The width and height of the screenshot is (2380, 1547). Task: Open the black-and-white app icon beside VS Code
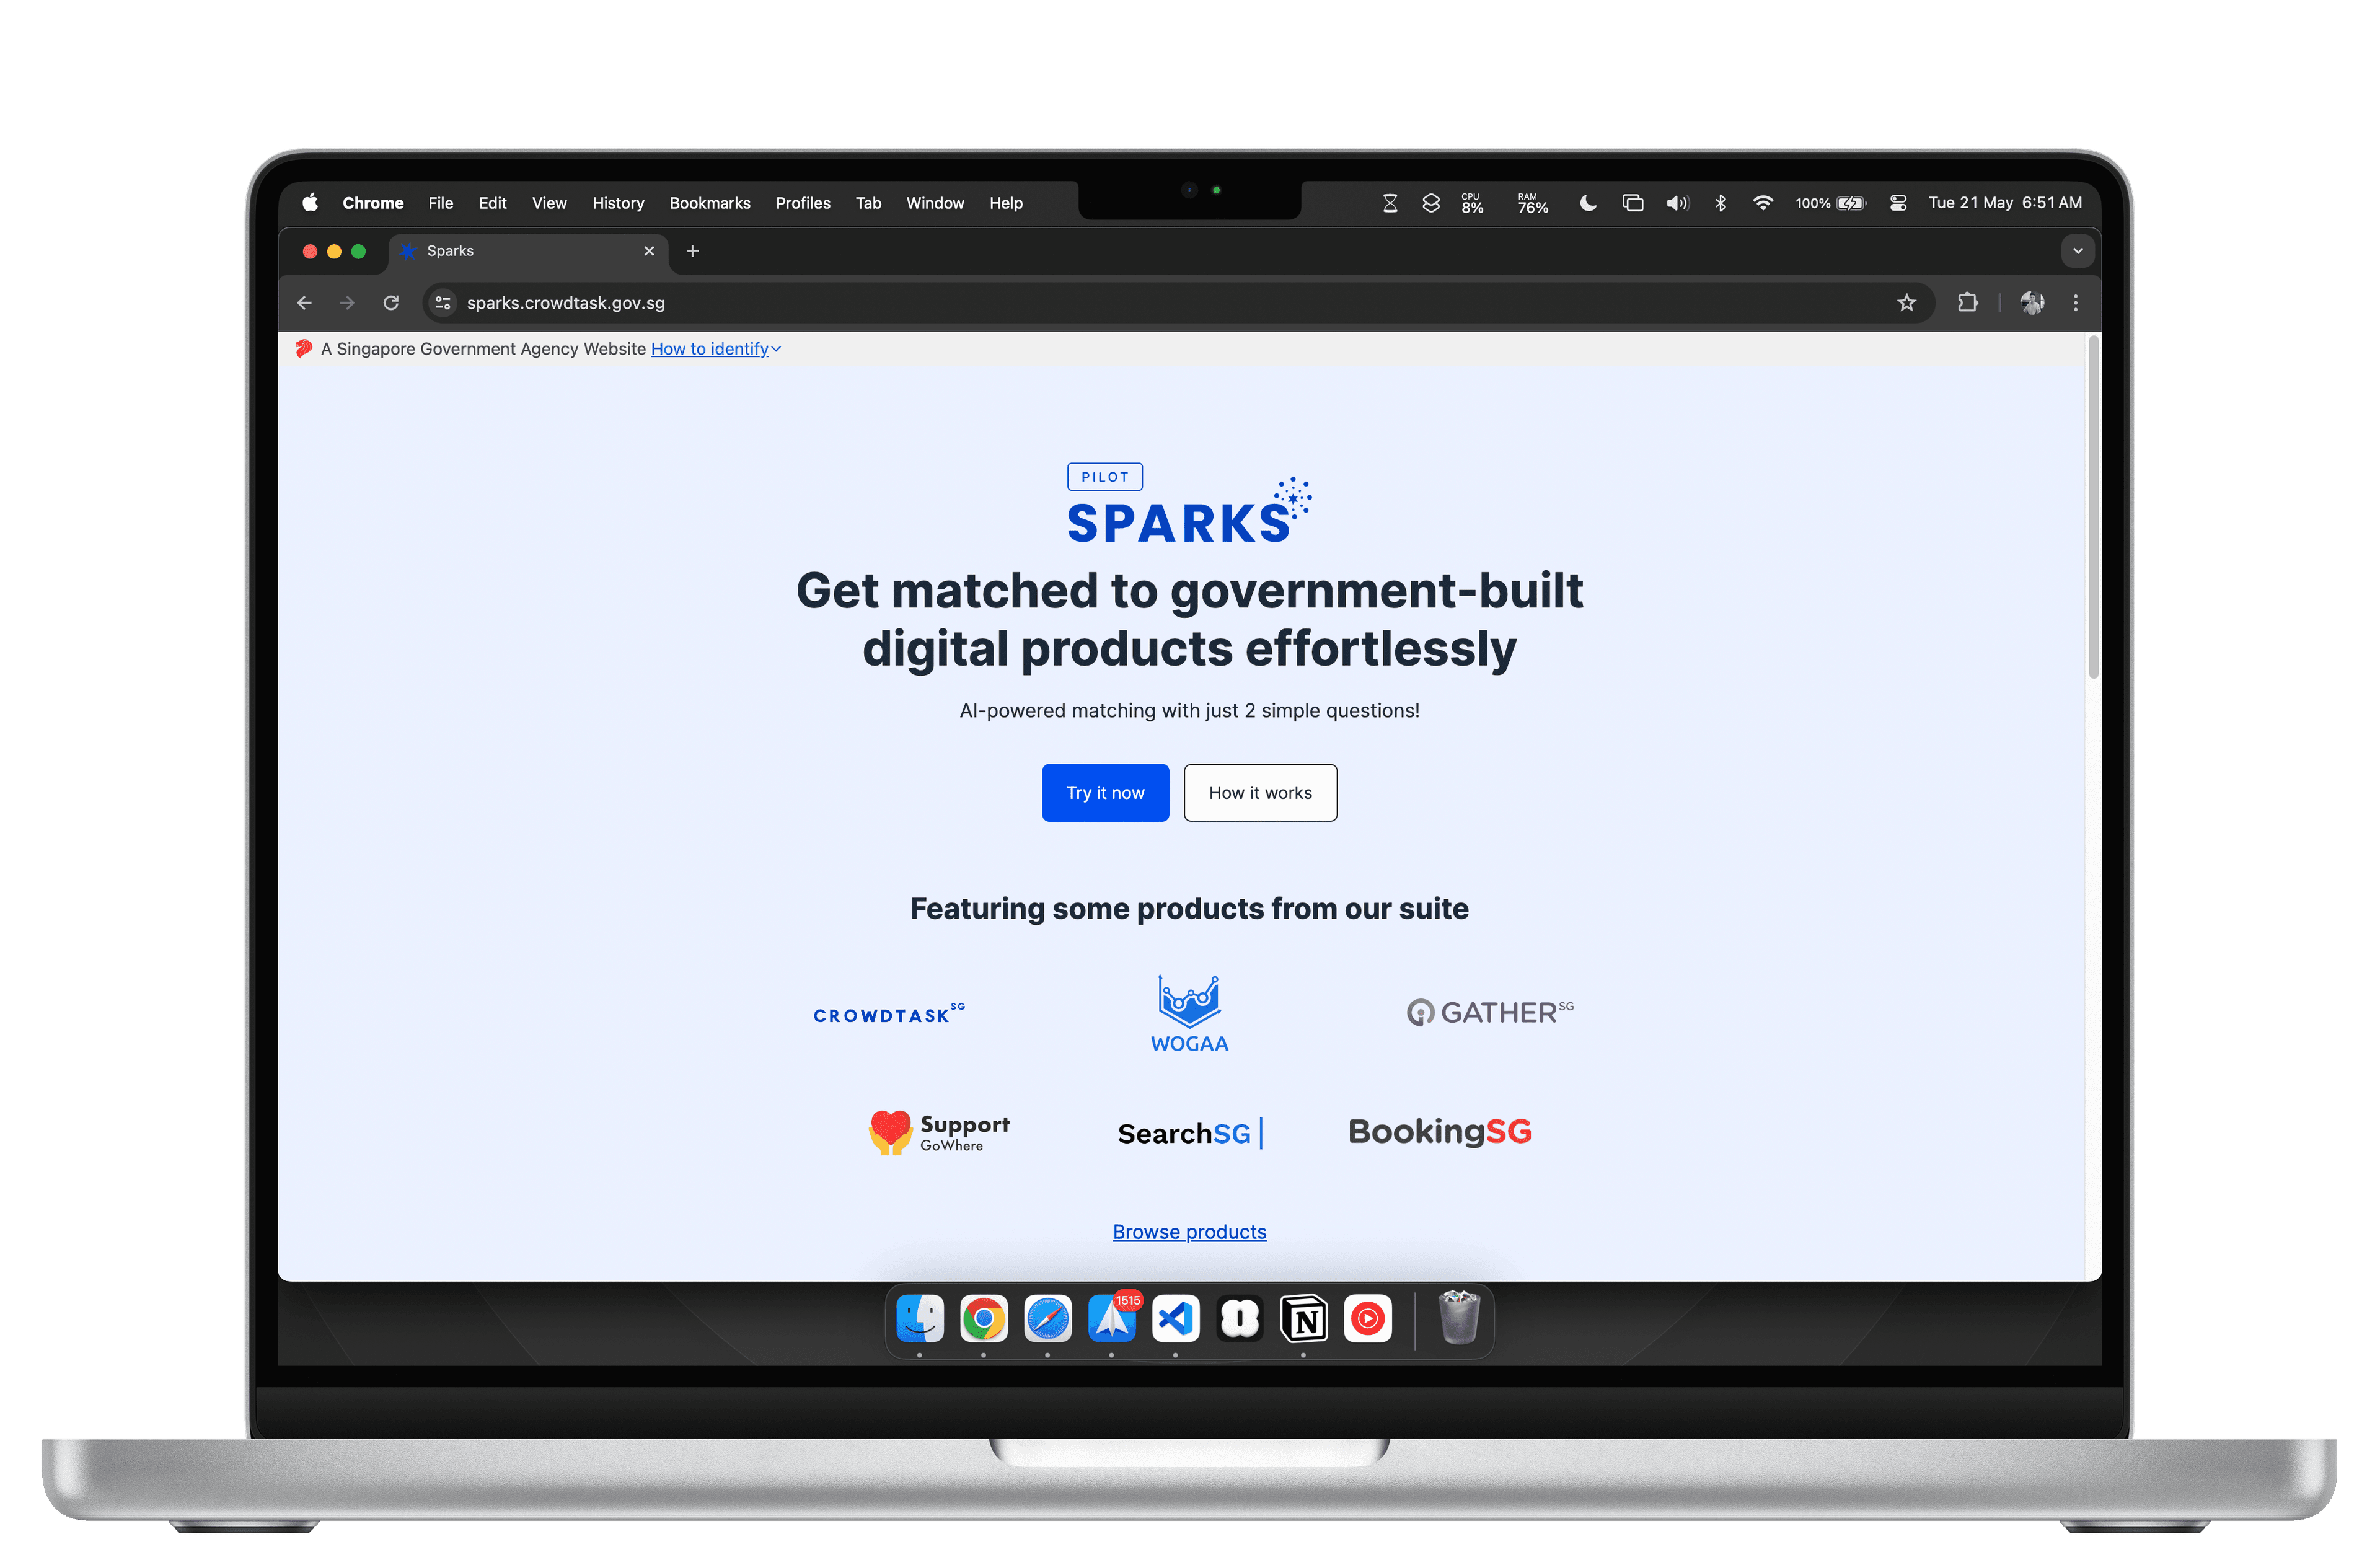click(1240, 1319)
